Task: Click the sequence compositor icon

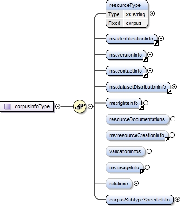Action: tap(79, 106)
